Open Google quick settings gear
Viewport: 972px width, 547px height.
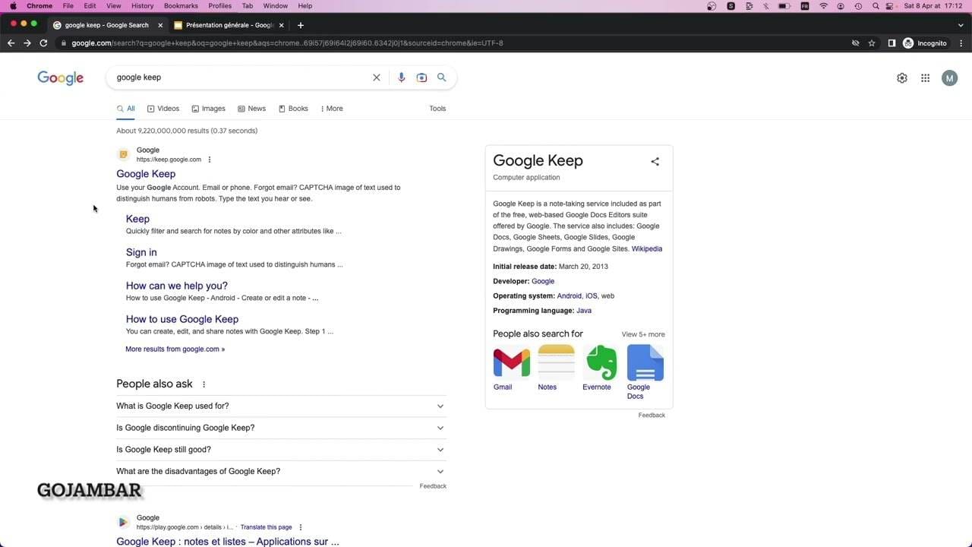[902, 78]
